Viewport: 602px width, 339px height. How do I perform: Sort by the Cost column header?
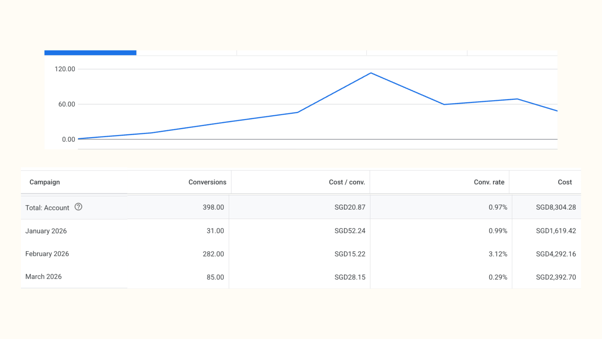pos(565,182)
